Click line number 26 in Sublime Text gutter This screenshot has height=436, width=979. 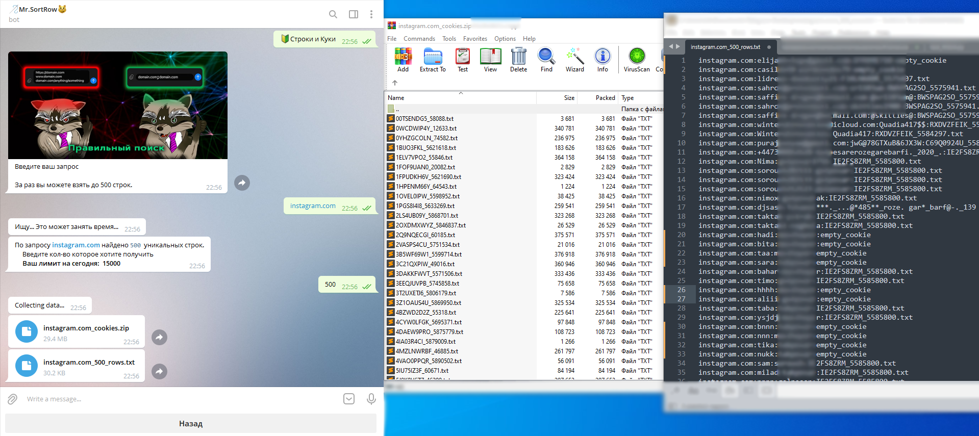tap(681, 290)
